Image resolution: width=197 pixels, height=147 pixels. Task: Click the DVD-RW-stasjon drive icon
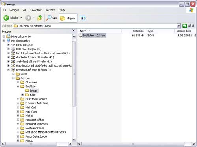pyautogui.click(x=13, y=49)
